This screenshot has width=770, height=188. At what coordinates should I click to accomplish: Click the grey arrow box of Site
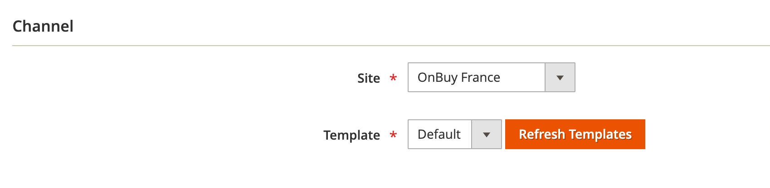click(560, 78)
